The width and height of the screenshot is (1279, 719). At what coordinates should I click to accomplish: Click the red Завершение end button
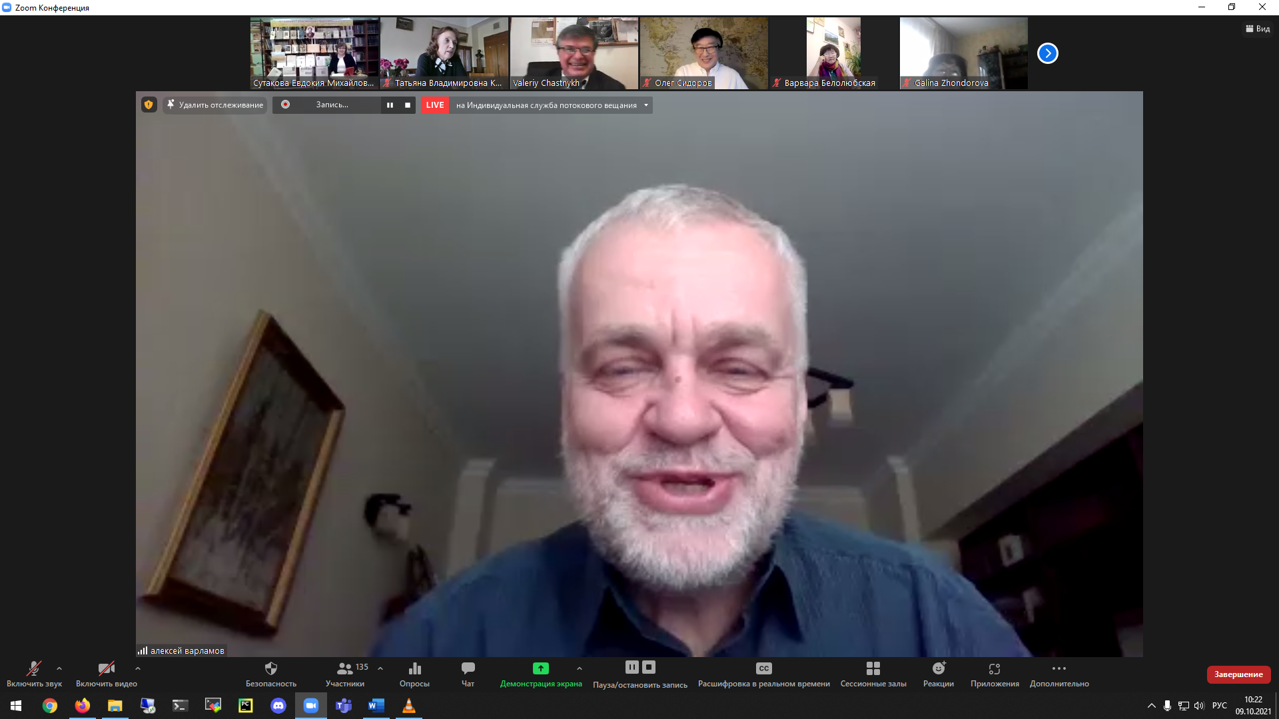1238,674
